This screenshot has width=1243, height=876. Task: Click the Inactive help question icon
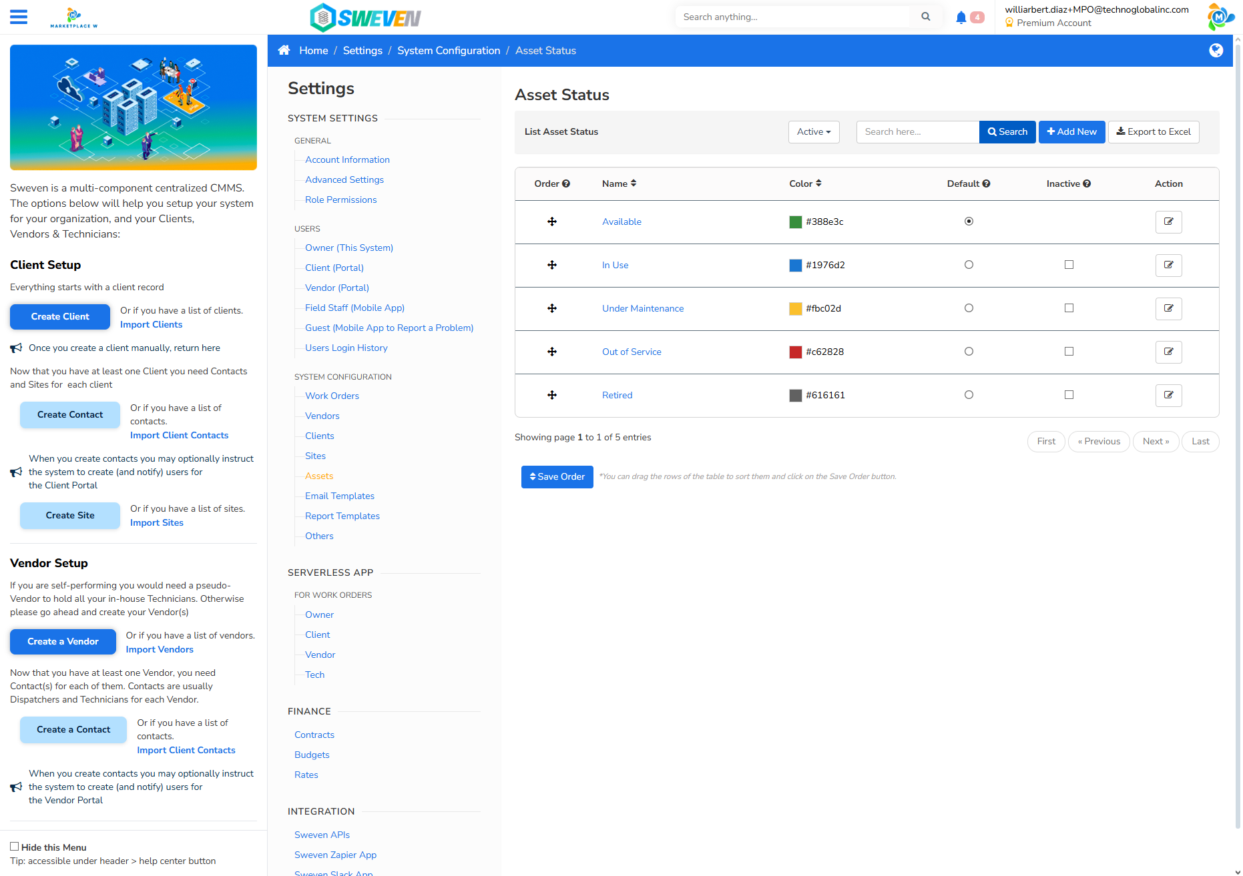click(x=1087, y=183)
